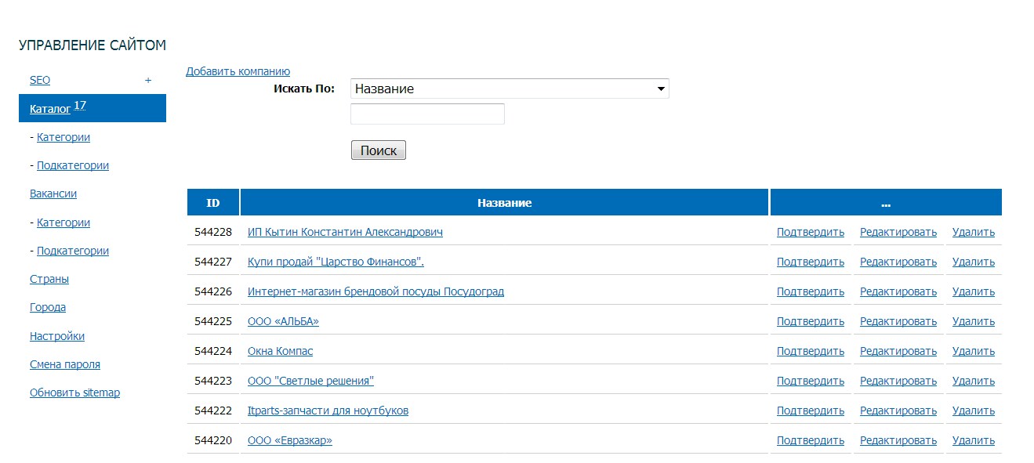The height and width of the screenshot is (463, 1034).
Task: Open the ООО «Евразкар» company link
Action: pyautogui.click(x=290, y=440)
